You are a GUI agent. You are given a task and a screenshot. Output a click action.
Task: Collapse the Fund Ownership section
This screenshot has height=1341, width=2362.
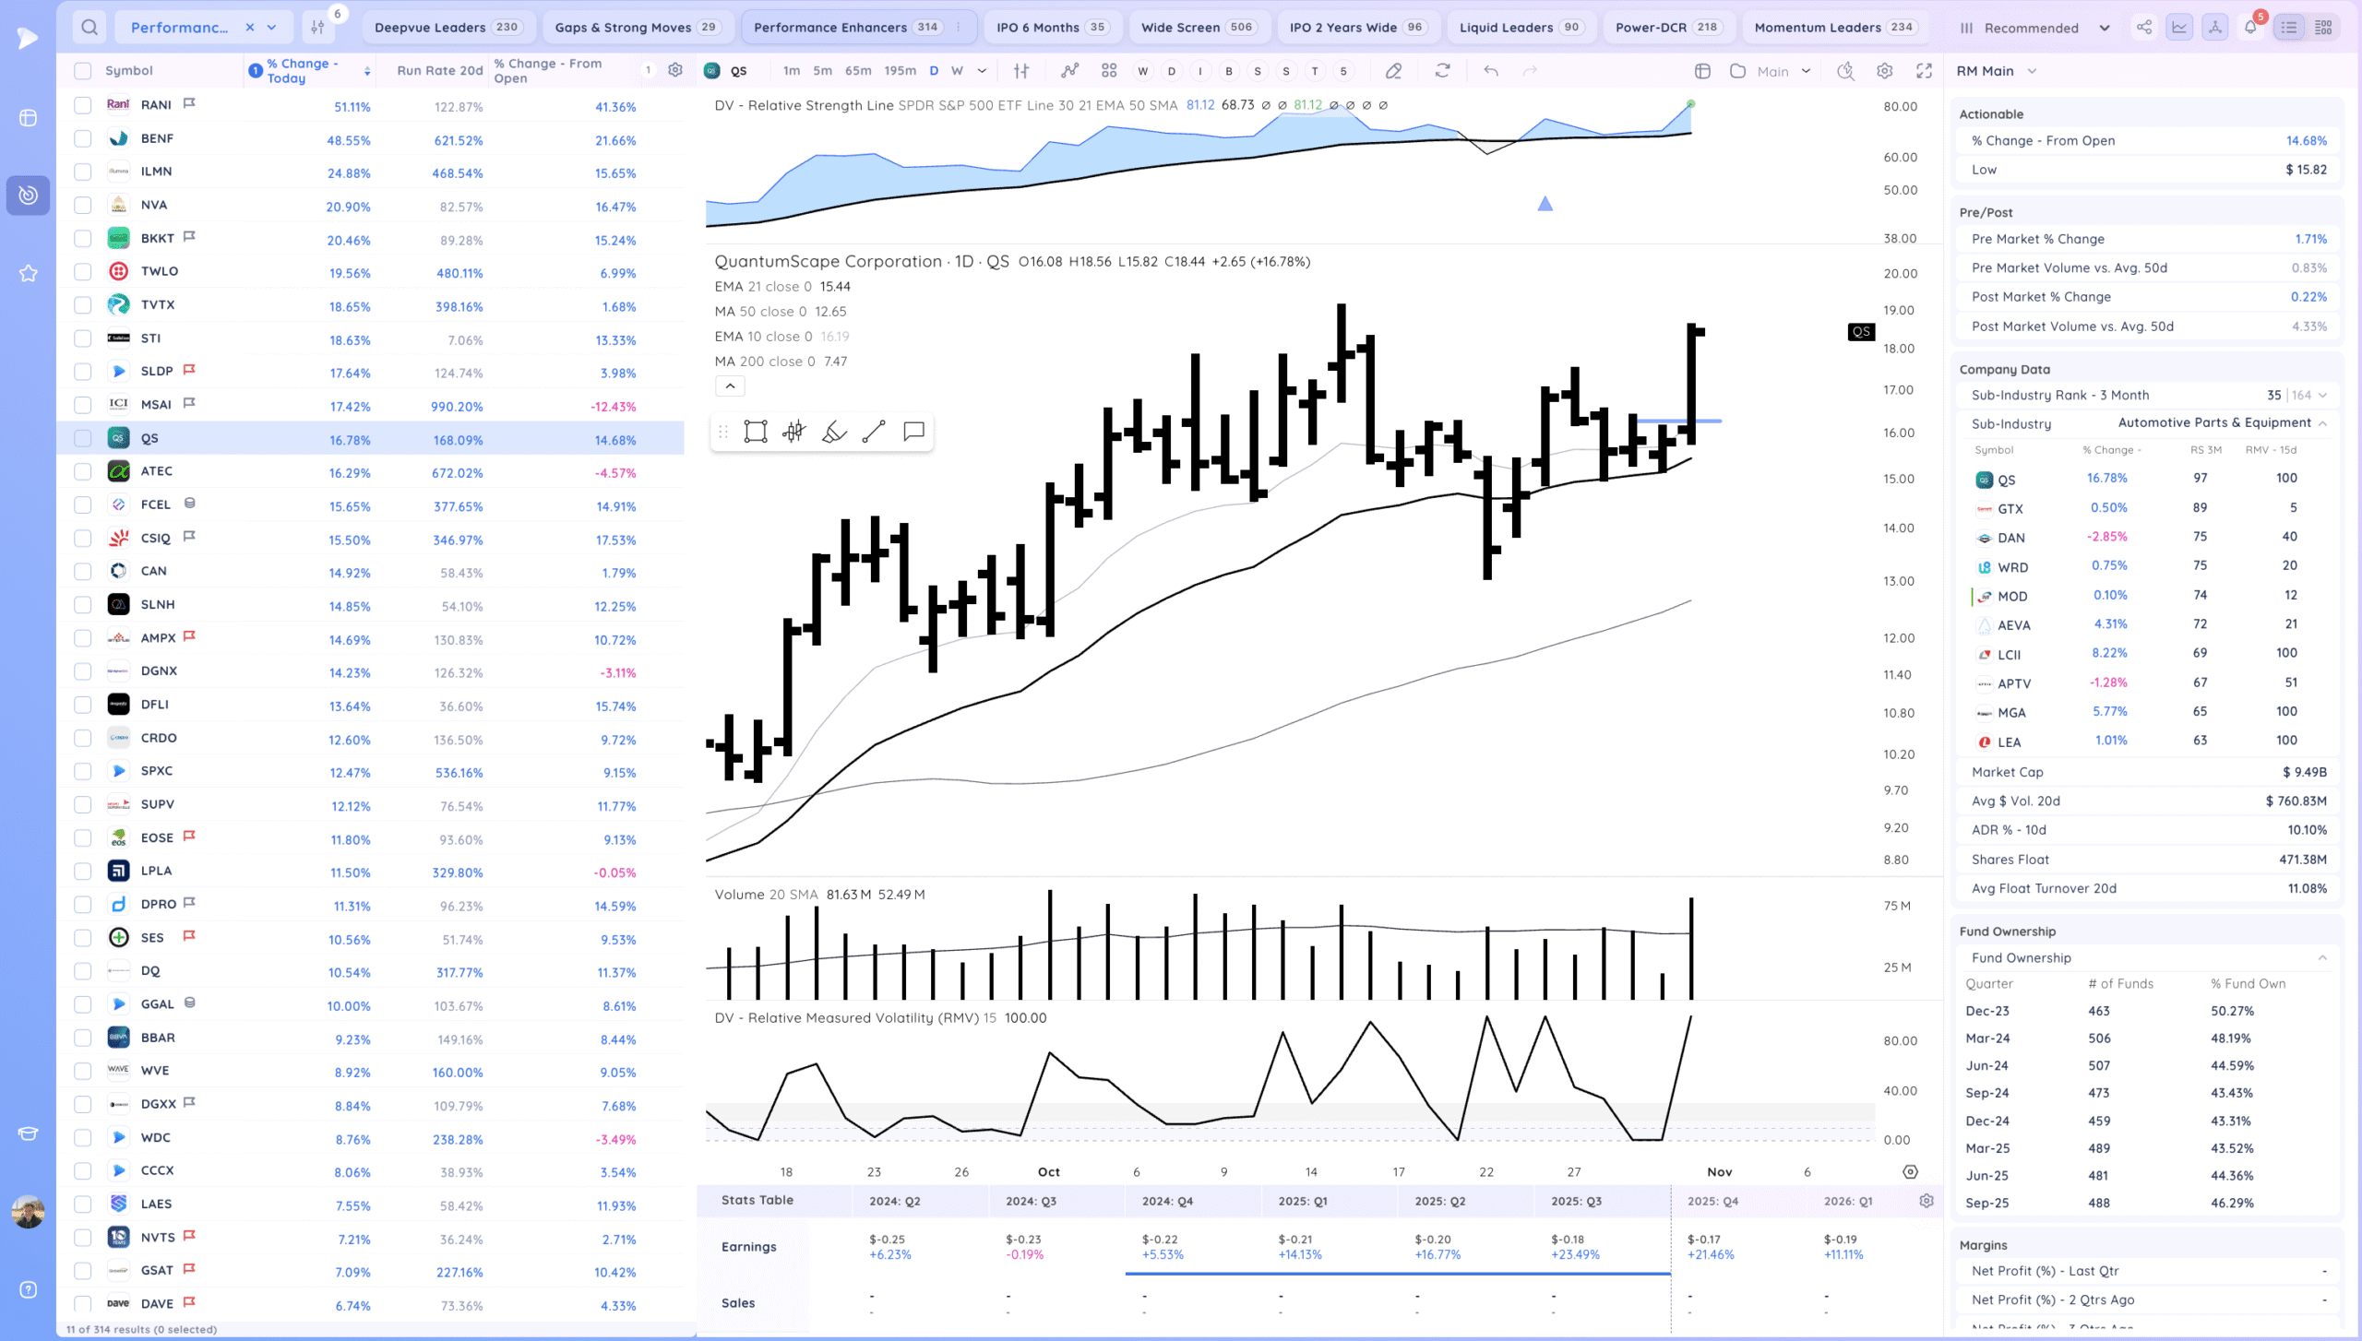click(x=2322, y=957)
